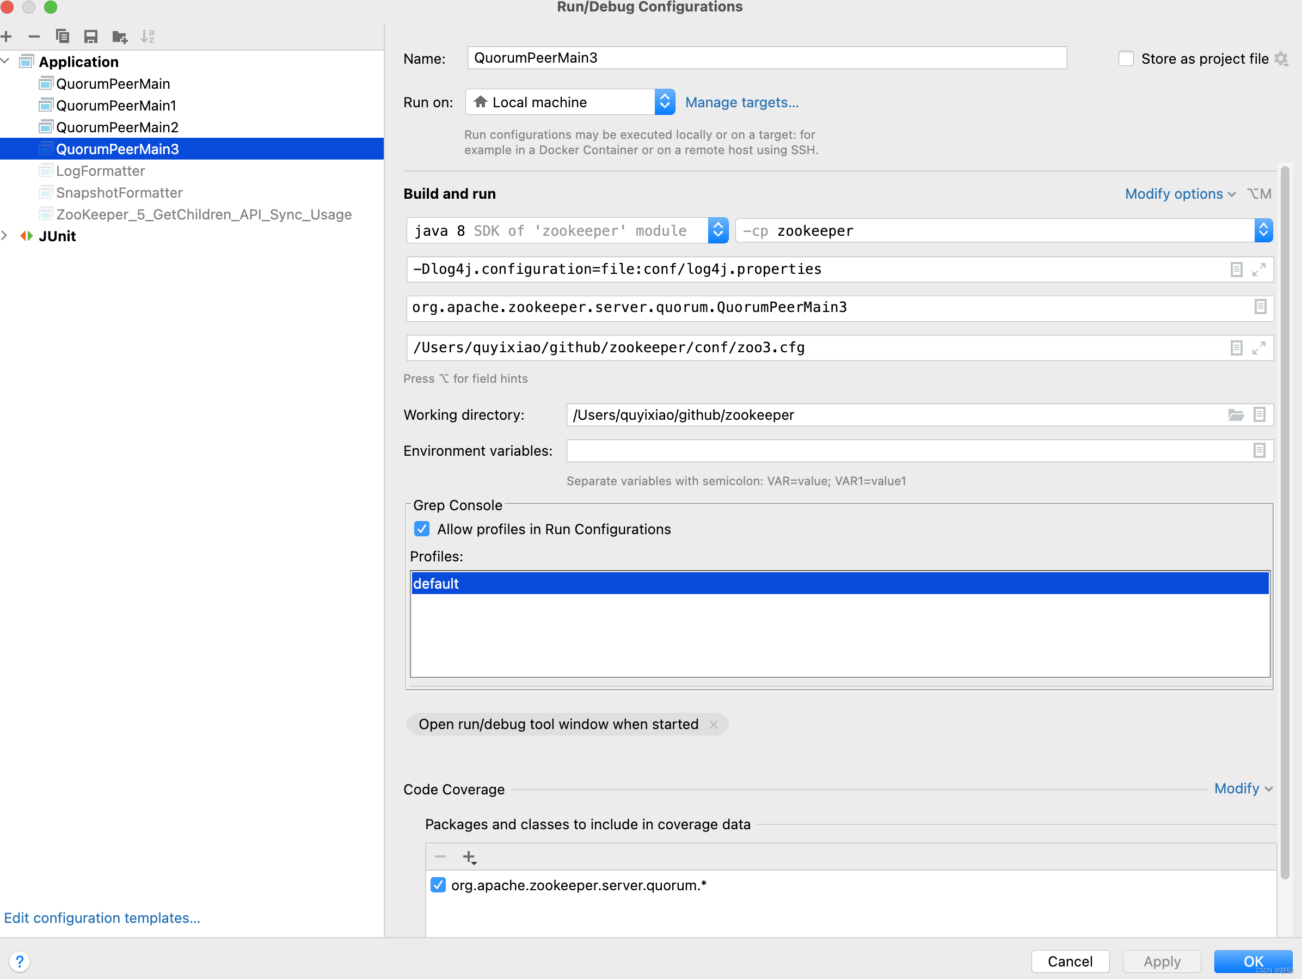The height and width of the screenshot is (979, 1302).
Task: Browse for main class
Action: [x=1260, y=307]
